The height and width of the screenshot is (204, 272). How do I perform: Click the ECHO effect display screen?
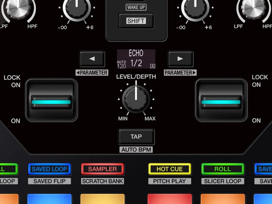(136, 59)
